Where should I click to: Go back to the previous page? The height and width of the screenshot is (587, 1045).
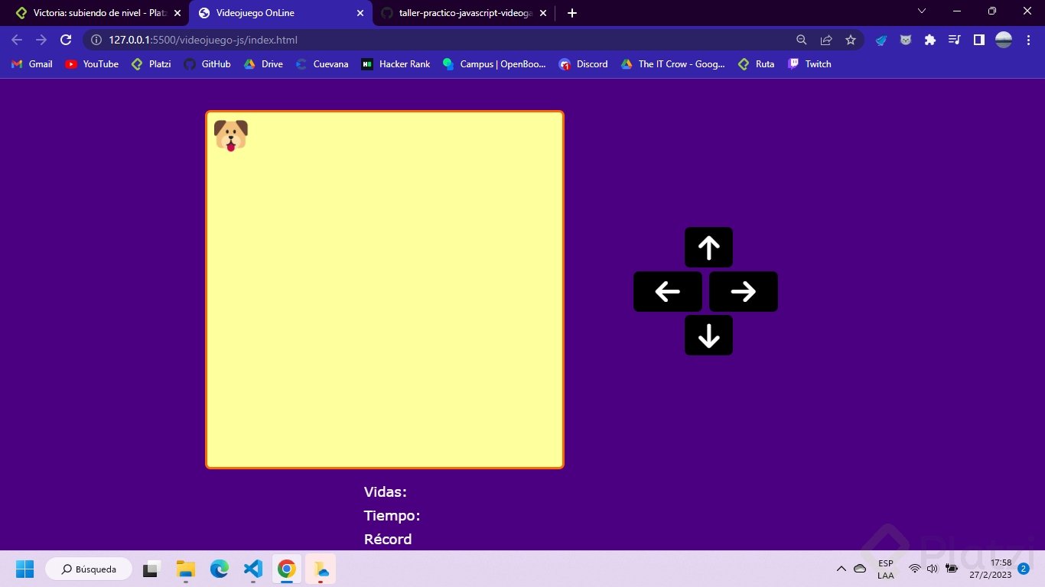click(17, 40)
